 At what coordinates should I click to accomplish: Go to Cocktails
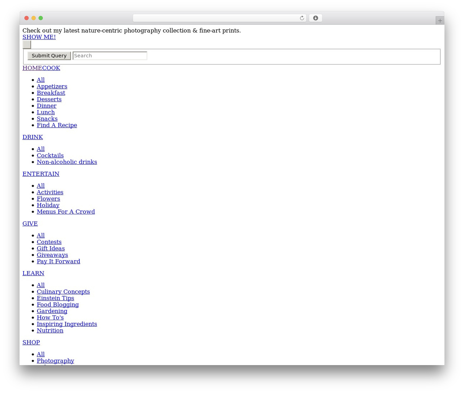click(50, 156)
